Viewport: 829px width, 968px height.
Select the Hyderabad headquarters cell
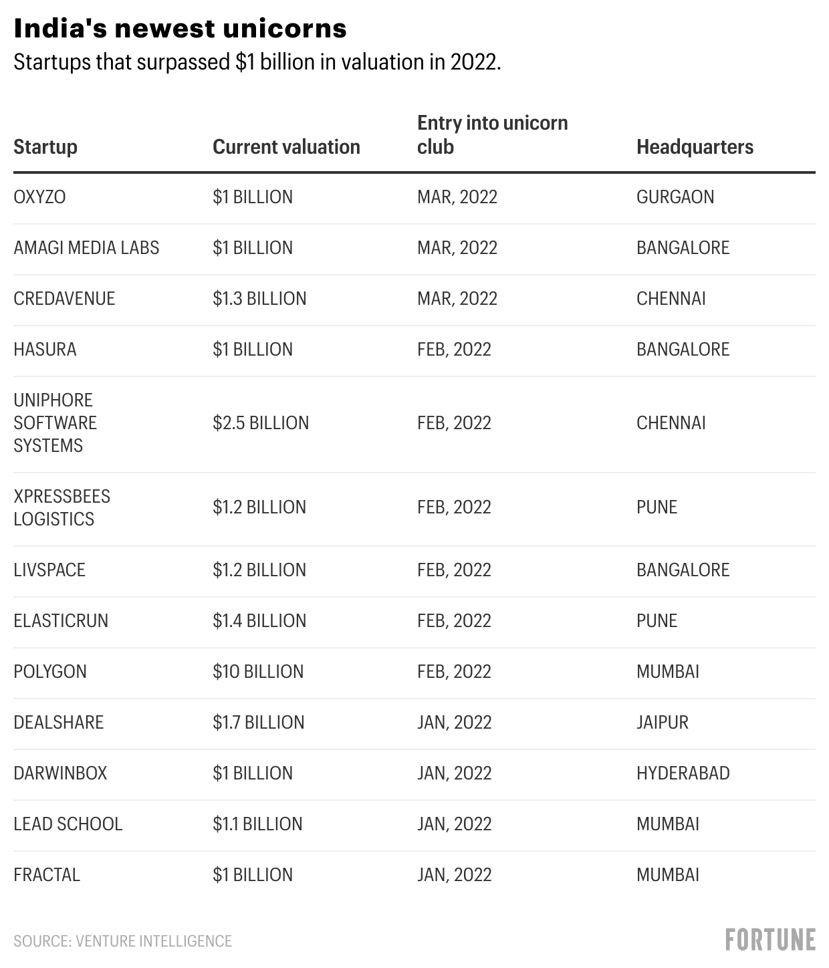[x=683, y=773]
